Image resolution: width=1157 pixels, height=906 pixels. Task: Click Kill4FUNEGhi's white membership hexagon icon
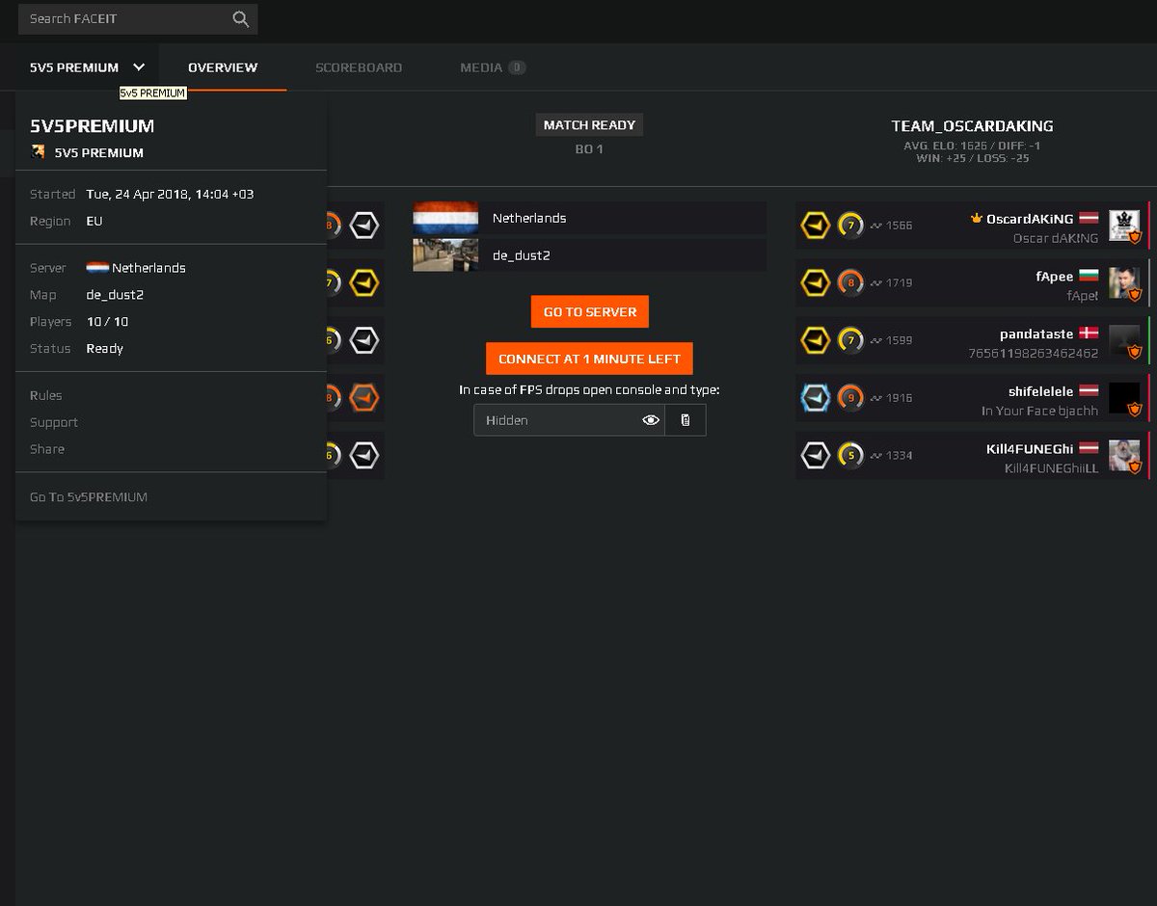816,455
